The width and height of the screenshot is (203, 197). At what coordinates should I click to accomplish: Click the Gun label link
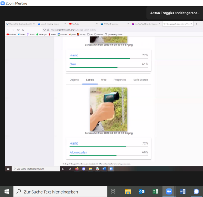point(73,64)
